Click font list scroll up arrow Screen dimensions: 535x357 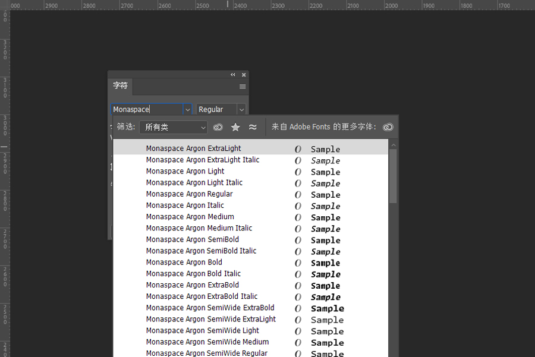(x=394, y=146)
